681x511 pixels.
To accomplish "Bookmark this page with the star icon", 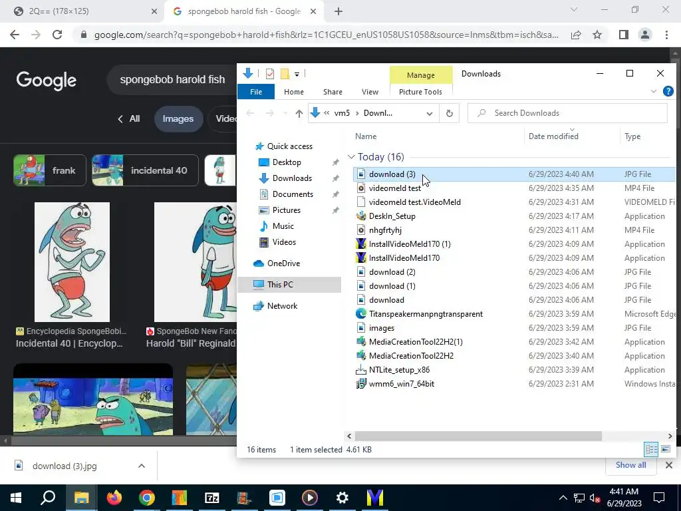I will (597, 35).
